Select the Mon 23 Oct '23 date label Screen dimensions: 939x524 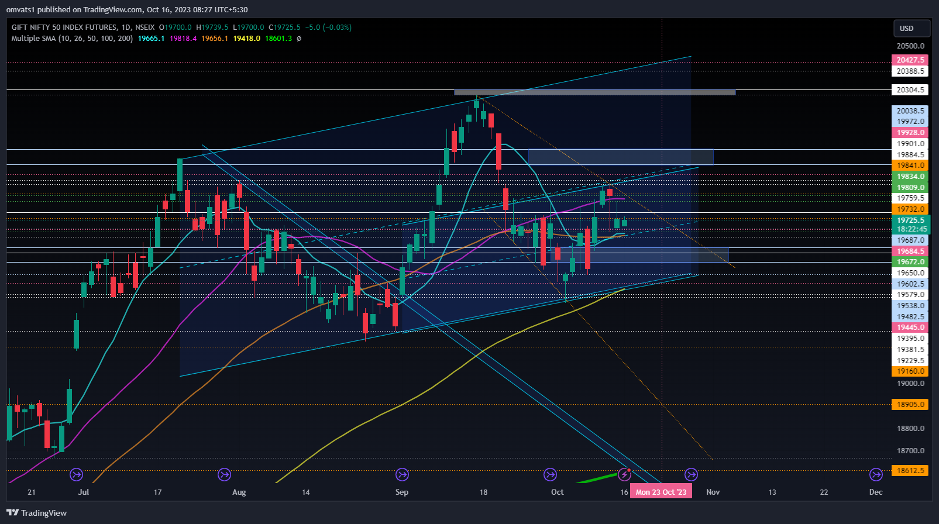(x=661, y=492)
